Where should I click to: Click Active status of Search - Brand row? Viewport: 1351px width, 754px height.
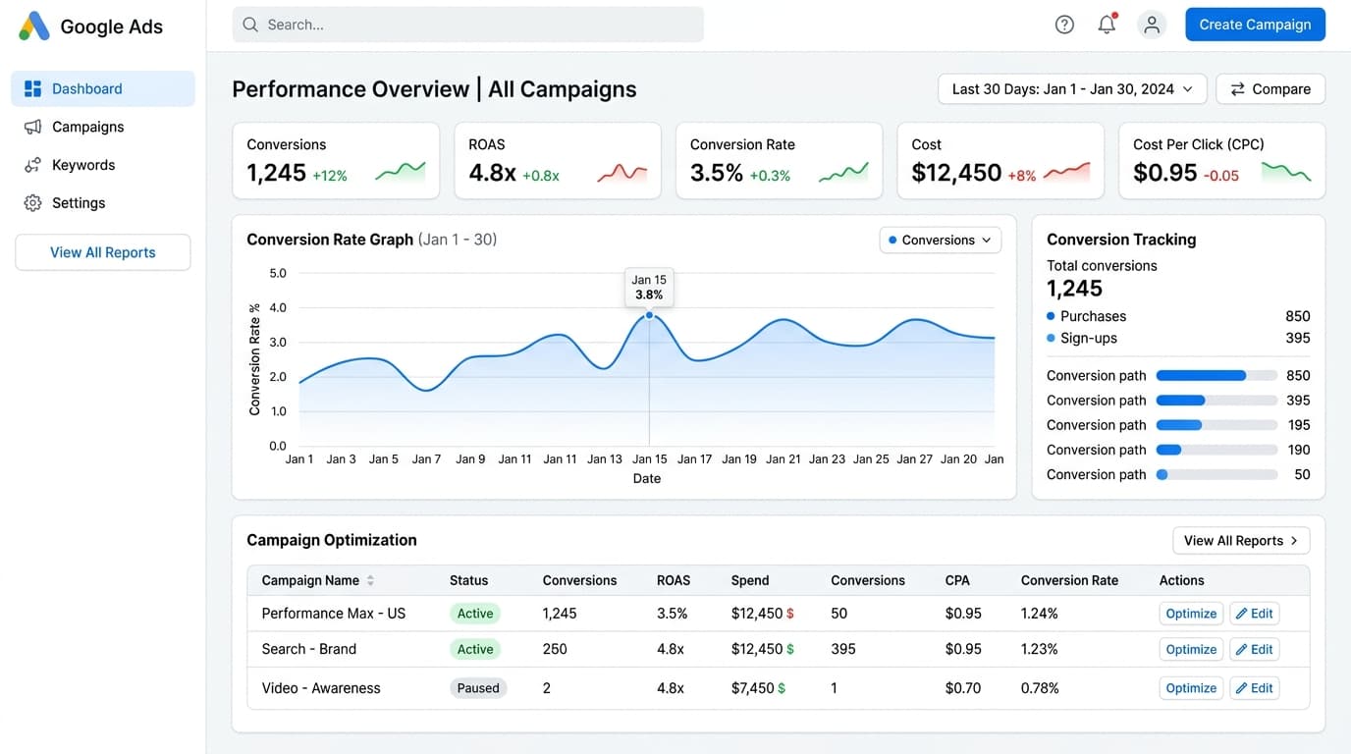475,649
